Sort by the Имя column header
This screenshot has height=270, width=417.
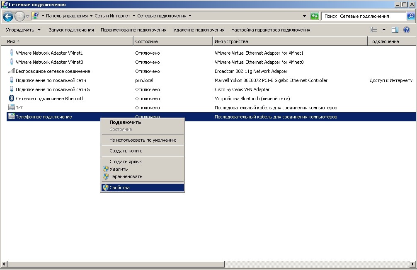pyautogui.click(x=67, y=41)
